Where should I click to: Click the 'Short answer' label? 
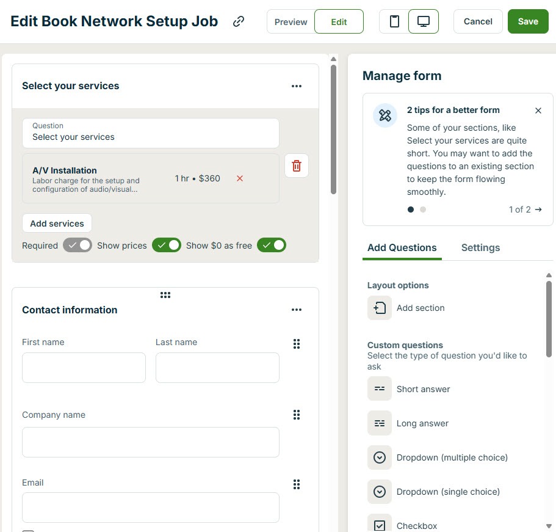coord(423,389)
